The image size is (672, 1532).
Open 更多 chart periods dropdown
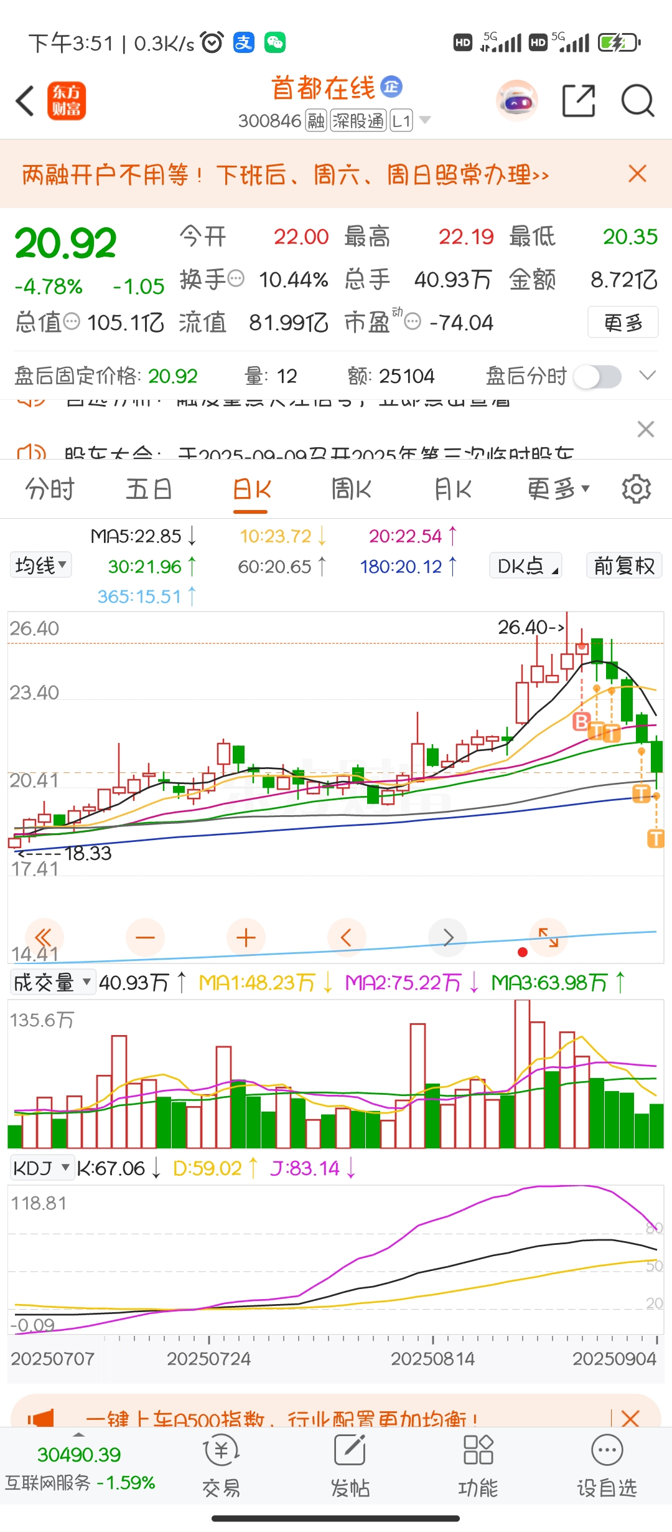pyautogui.click(x=558, y=489)
